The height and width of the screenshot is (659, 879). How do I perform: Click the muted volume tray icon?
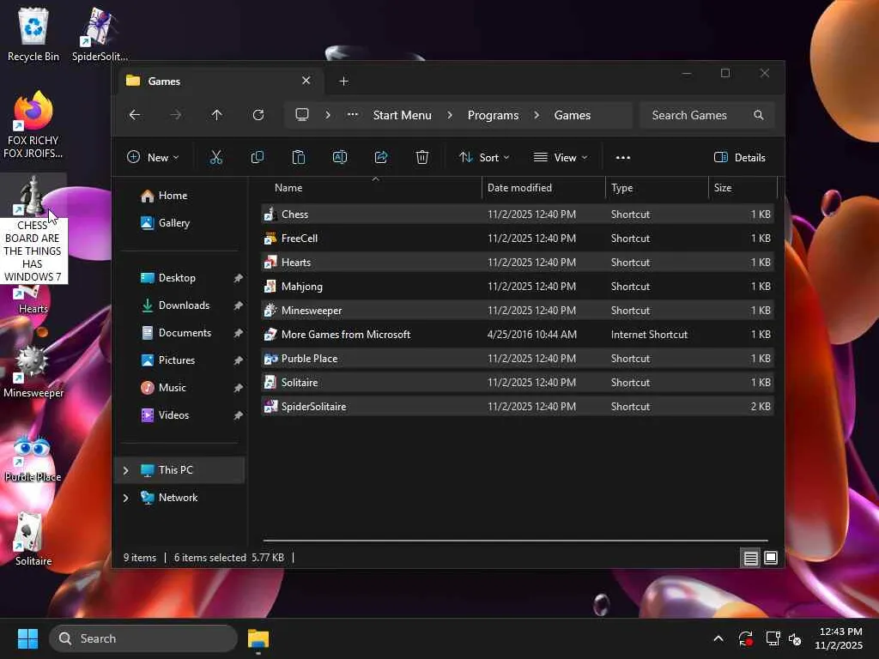pos(795,638)
